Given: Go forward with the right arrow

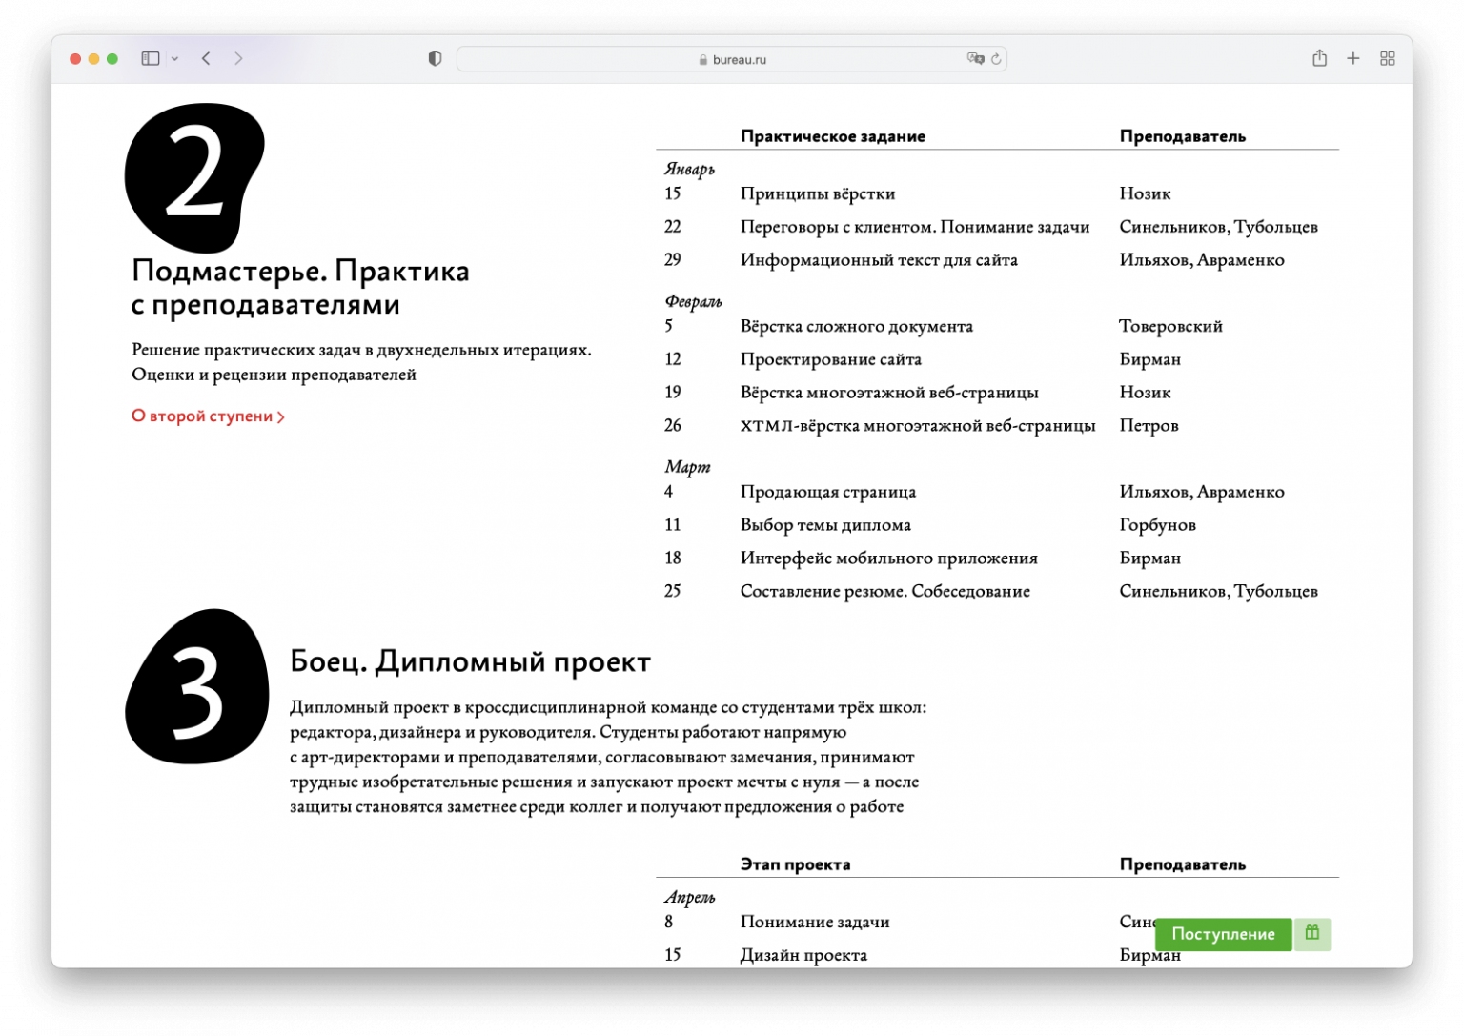Looking at the screenshot, I should click(x=238, y=59).
